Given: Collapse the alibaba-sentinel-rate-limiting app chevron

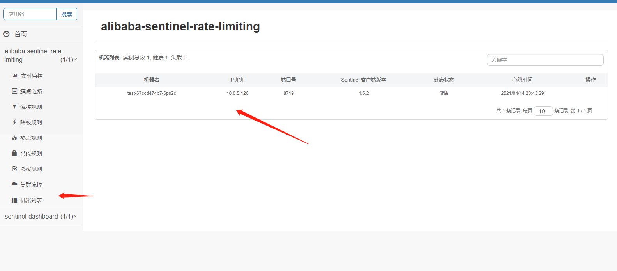Looking at the screenshot, I should point(75,59).
